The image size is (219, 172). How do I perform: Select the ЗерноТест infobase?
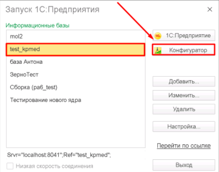coord(75,75)
